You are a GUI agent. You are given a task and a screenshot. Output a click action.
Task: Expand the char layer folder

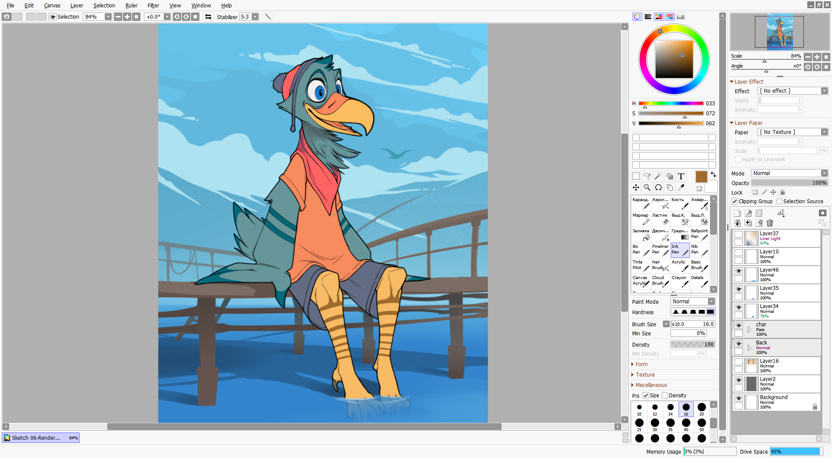pyautogui.click(x=750, y=330)
